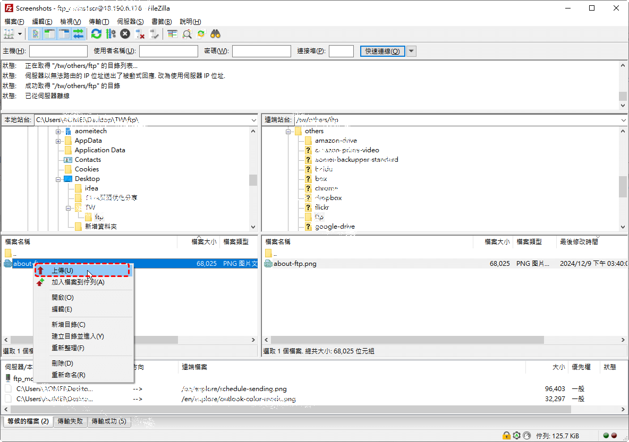The height and width of the screenshot is (442, 629).
Task: Choose 刪除(D) in the context menu
Action: click(x=83, y=363)
